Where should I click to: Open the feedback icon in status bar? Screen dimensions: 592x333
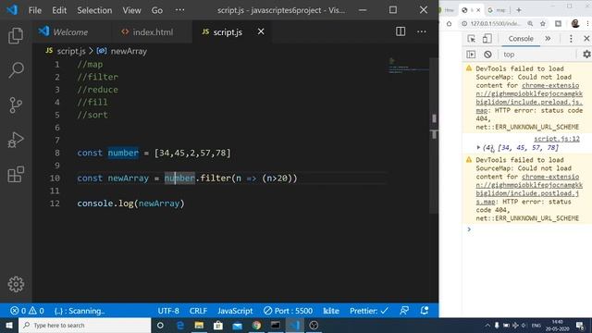click(404, 311)
